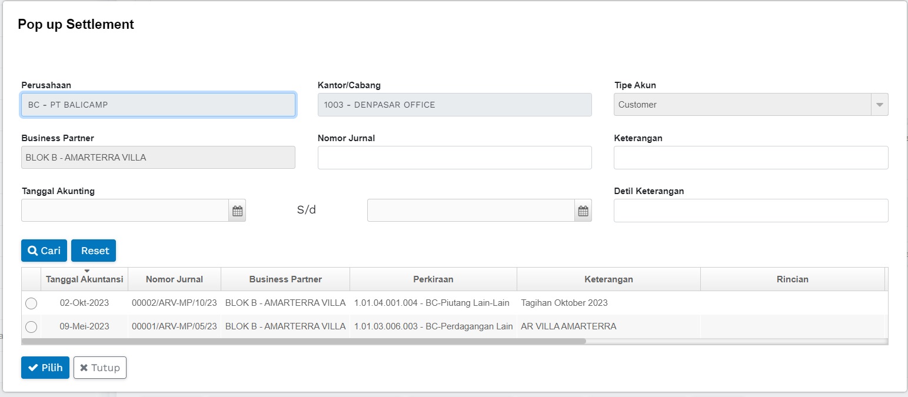Click the Cari search button

[44, 251]
